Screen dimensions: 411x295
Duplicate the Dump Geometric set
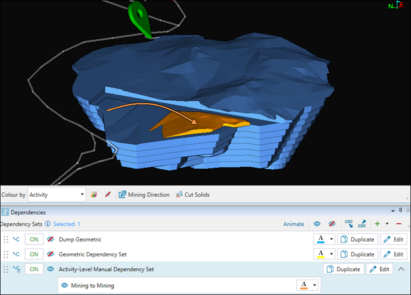pyautogui.click(x=357, y=239)
